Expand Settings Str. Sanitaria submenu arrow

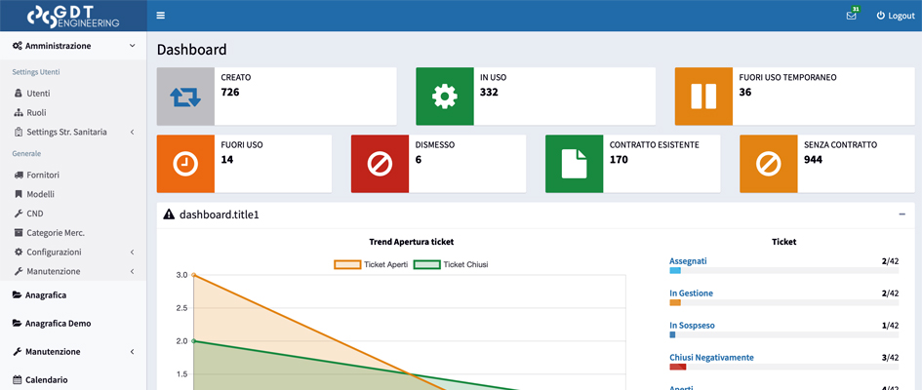(x=133, y=133)
